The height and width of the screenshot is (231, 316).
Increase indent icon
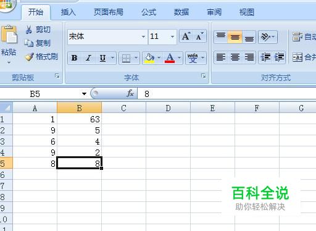279,57
